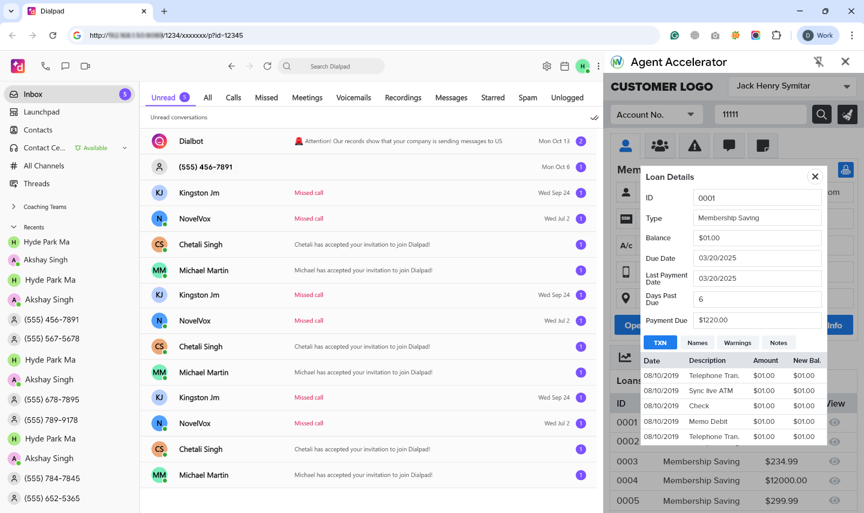Open the chat bubble panel icon
Screen dimensions: 864x513
(x=729, y=145)
